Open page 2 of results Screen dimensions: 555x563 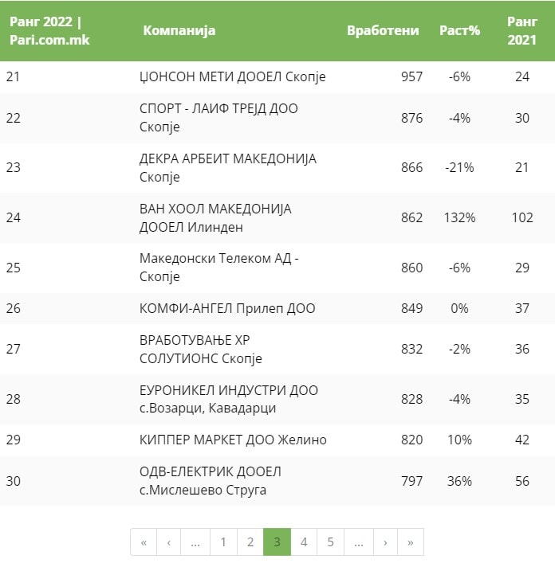[250, 542]
